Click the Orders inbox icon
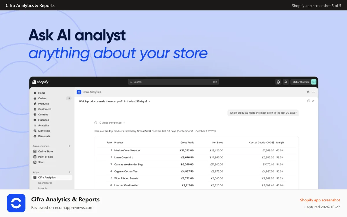This screenshot has width=347, height=217. click(x=35, y=98)
